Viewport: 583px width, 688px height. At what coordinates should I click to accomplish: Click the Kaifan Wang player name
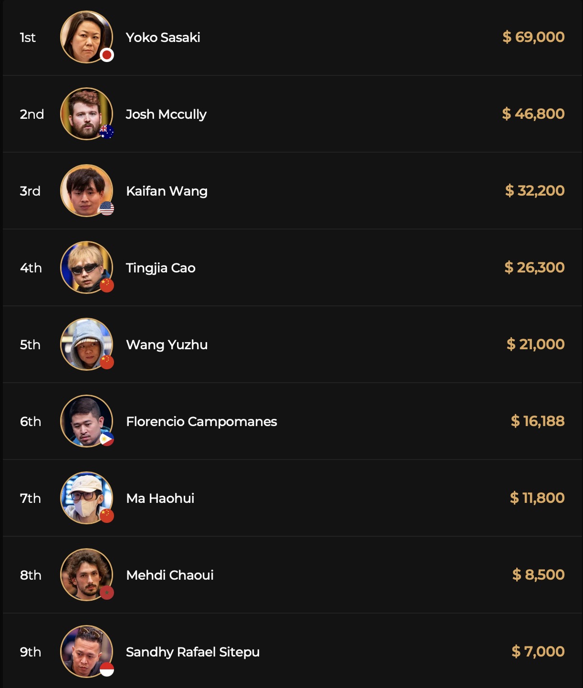coord(167,191)
